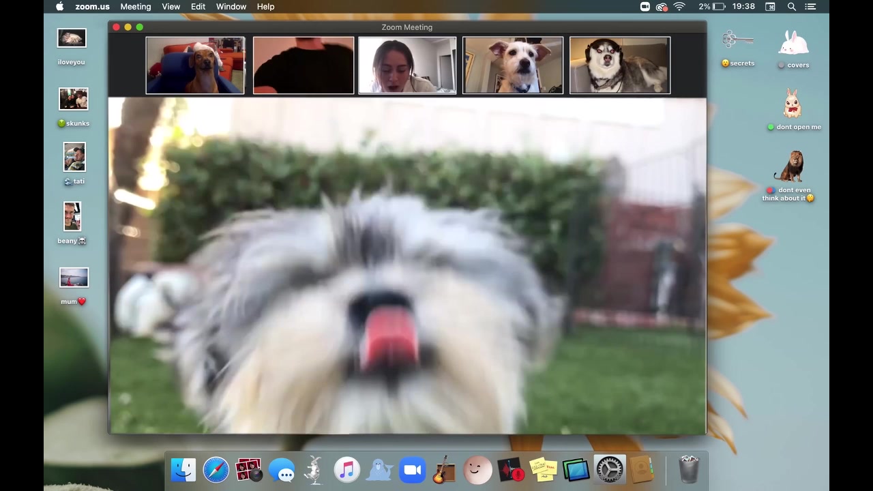Click the keyboard input menu bar icon
The height and width of the screenshot is (491, 873).
770,7
